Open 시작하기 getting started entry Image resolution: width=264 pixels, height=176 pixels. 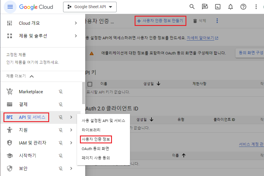[28, 156]
